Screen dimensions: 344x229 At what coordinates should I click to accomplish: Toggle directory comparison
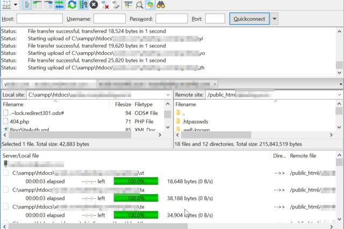coord(139,5)
